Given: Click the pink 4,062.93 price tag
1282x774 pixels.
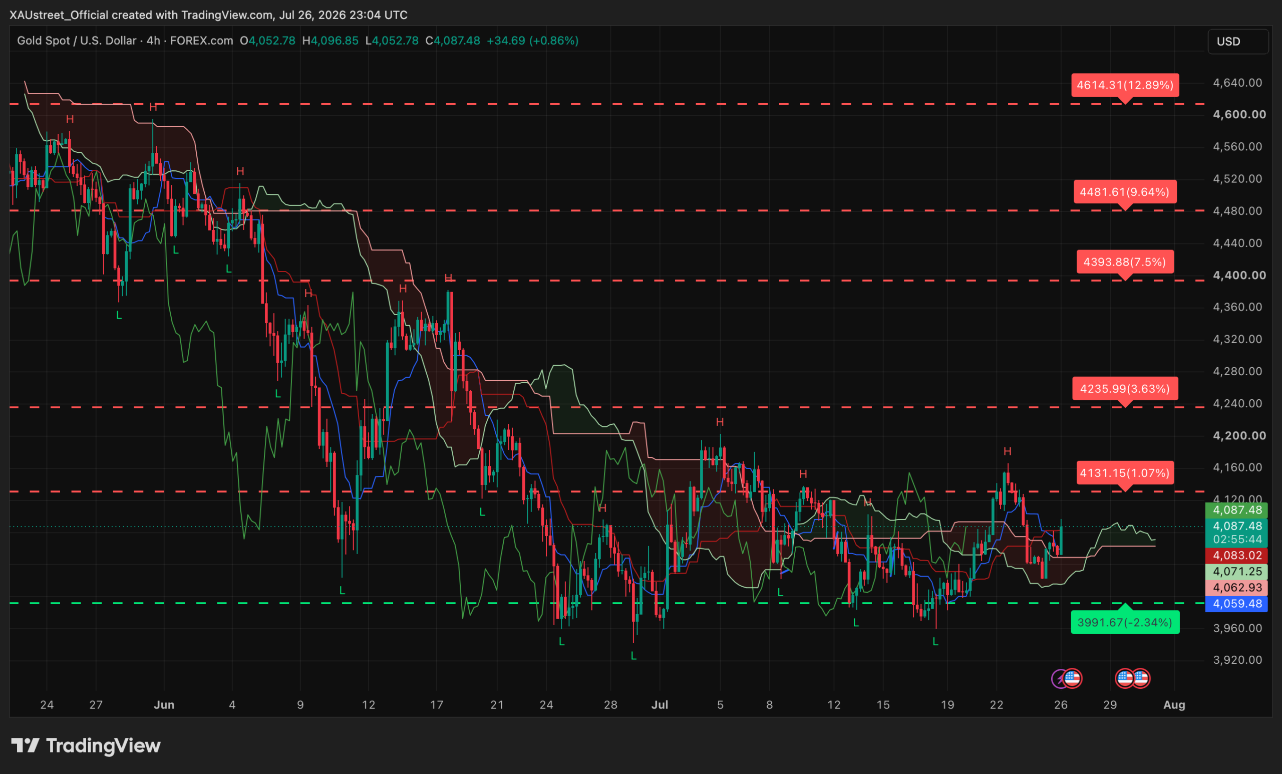Looking at the screenshot, I should 1237,588.
